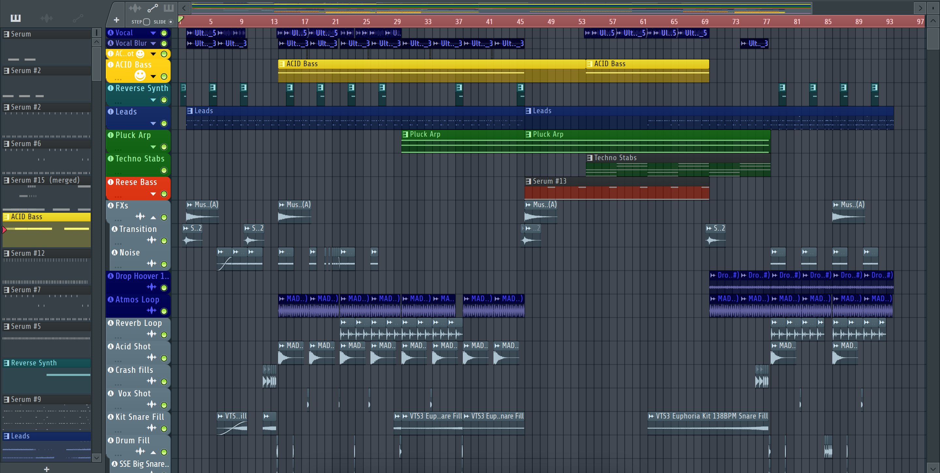Open the Vocal Blur track dropdown arrow
The image size is (940, 473).
pos(153,43)
